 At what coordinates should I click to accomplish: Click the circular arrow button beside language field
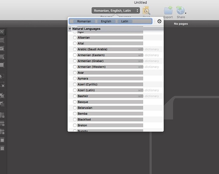click(159, 21)
